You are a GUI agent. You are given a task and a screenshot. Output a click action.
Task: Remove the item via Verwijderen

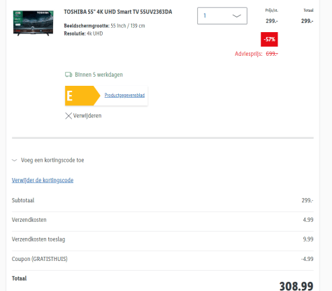coord(87,116)
